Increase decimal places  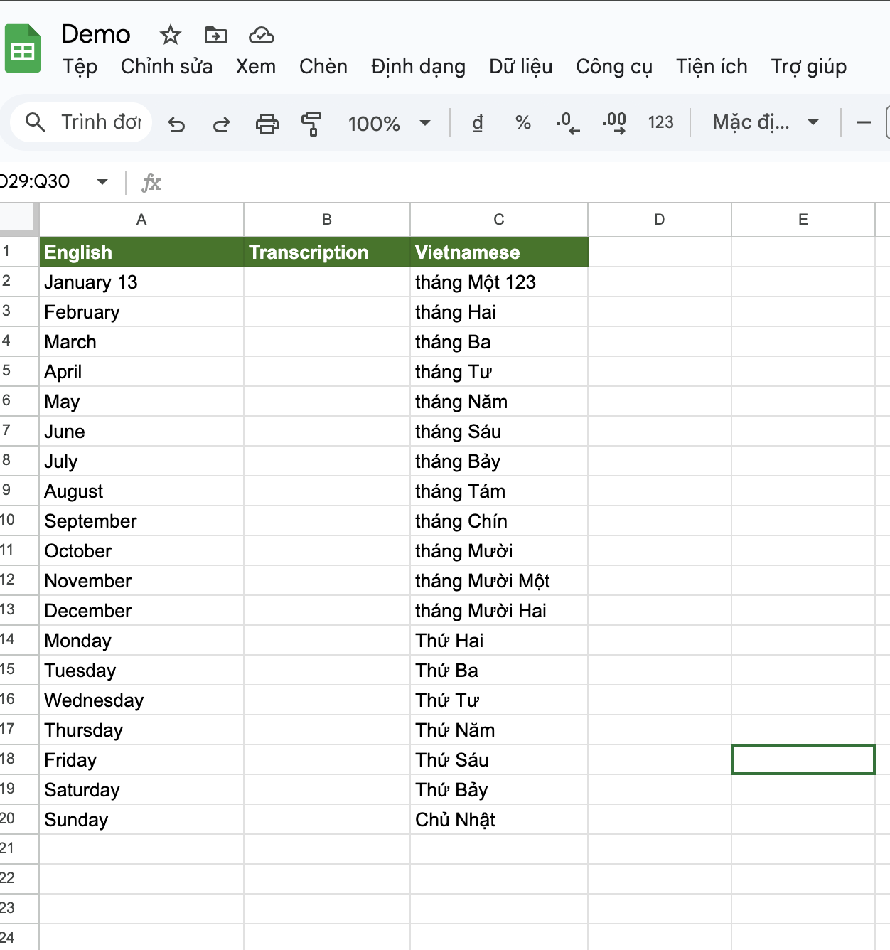tap(614, 123)
